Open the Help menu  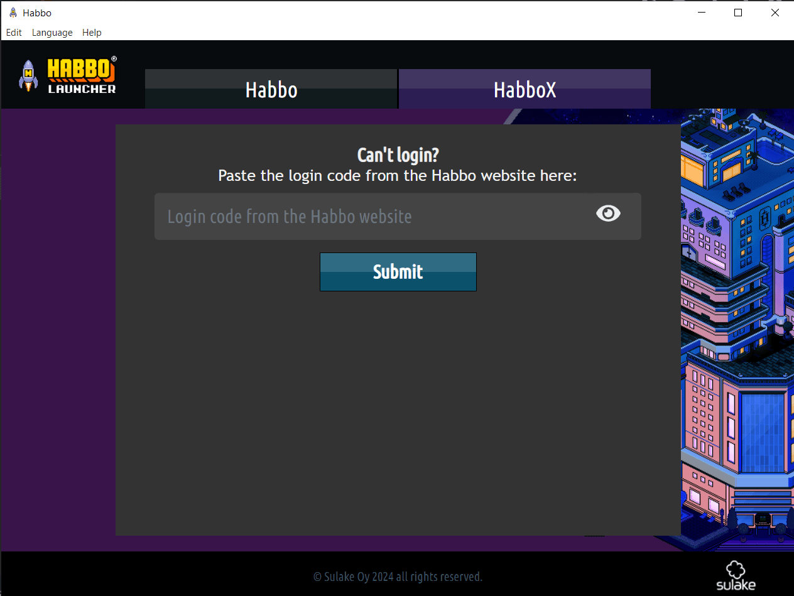(92, 33)
